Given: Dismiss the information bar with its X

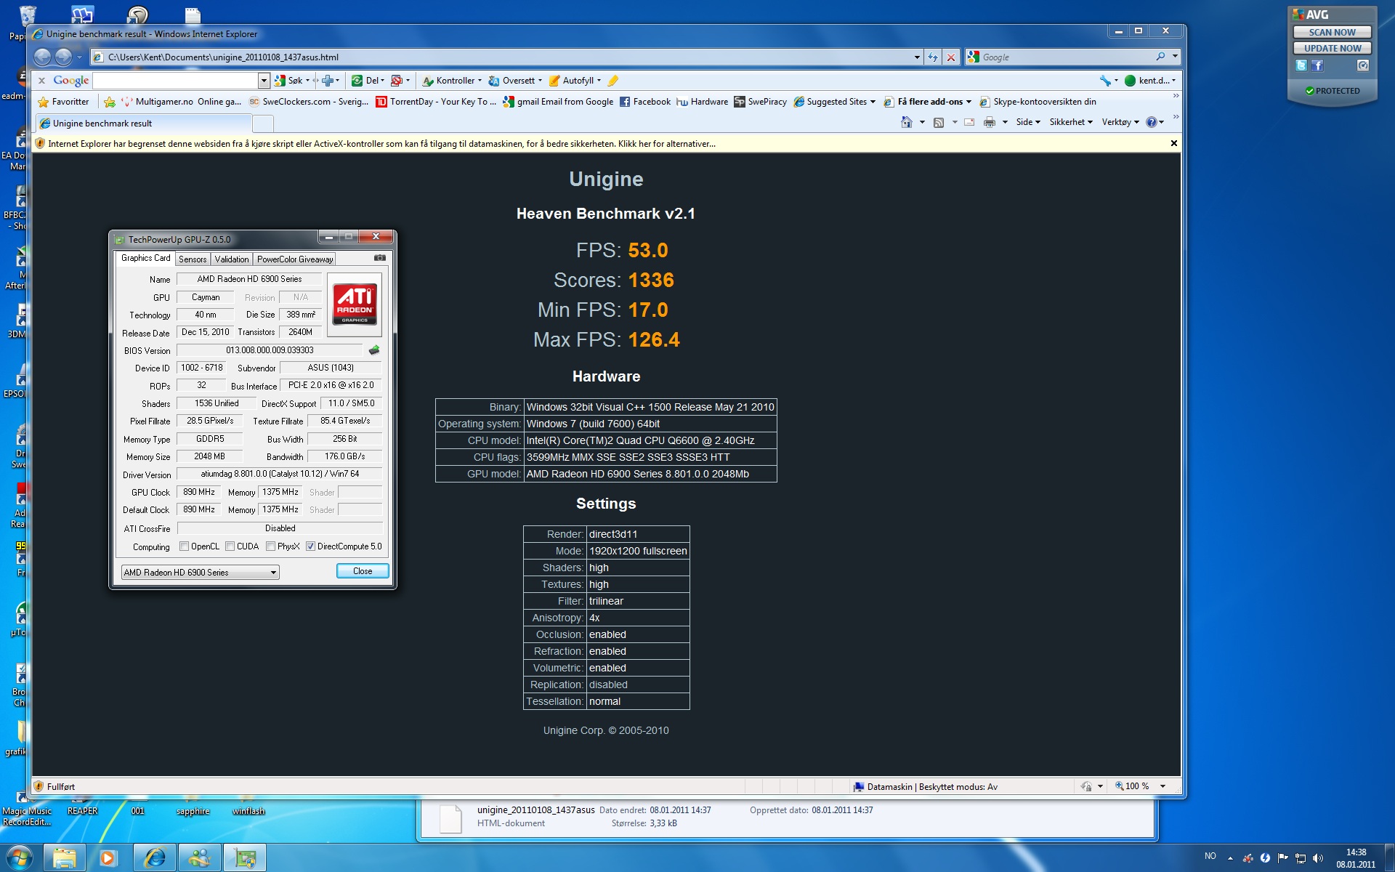Looking at the screenshot, I should pyautogui.click(x=1173, y=143).
